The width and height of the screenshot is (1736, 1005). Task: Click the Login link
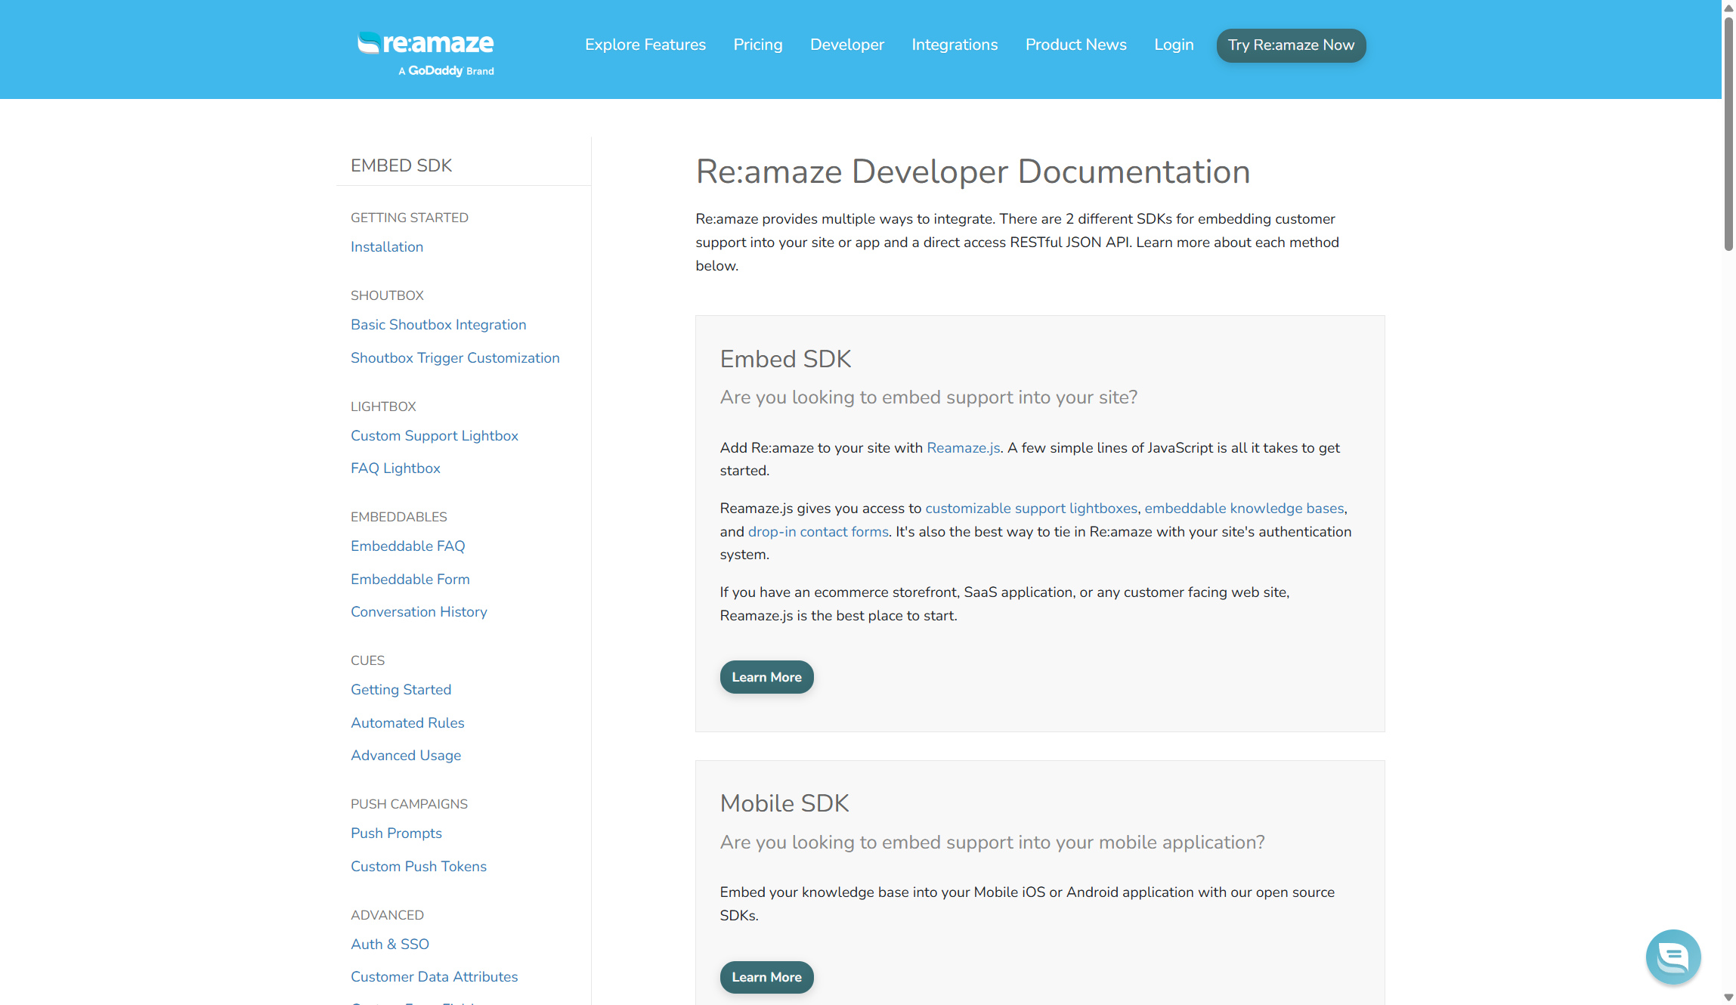tap(1174, 45)
